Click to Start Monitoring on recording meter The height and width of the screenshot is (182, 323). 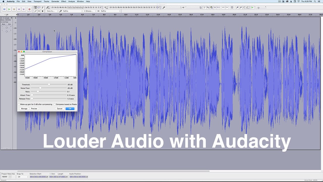click(75, 8)
